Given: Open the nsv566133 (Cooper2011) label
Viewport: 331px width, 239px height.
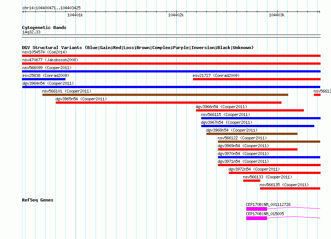Looking at the screenshot, I should [267, 177].
